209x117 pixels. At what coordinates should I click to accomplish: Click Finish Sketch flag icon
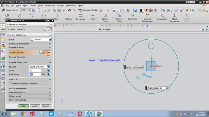click(x=3, y=10)
